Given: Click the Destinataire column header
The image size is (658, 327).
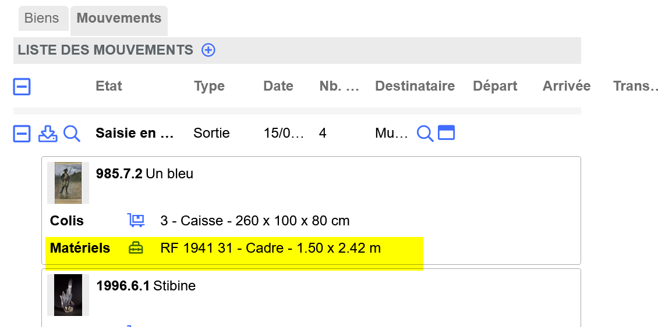Looking at the screenshot, I should coord(415,86).
